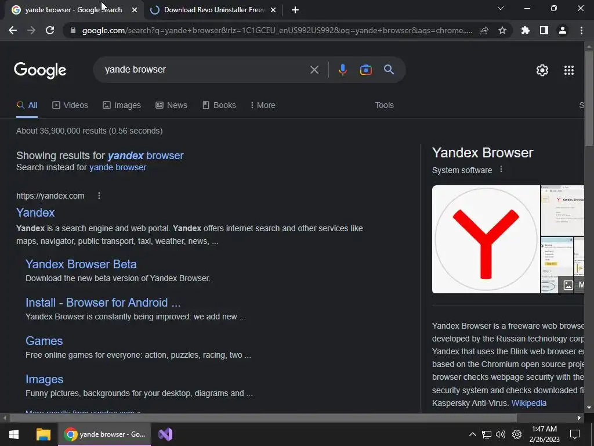The height and width of the screenshot is (446, 594).
Task: Switch to Books results
Action: (x=219, y=105)
